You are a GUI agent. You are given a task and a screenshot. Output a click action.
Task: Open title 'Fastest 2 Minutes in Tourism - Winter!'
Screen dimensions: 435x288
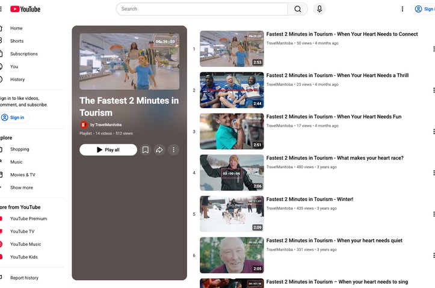[x=310, y=199]
